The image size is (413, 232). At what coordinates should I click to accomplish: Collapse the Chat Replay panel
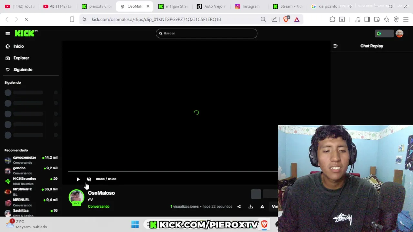pos(336,46)
